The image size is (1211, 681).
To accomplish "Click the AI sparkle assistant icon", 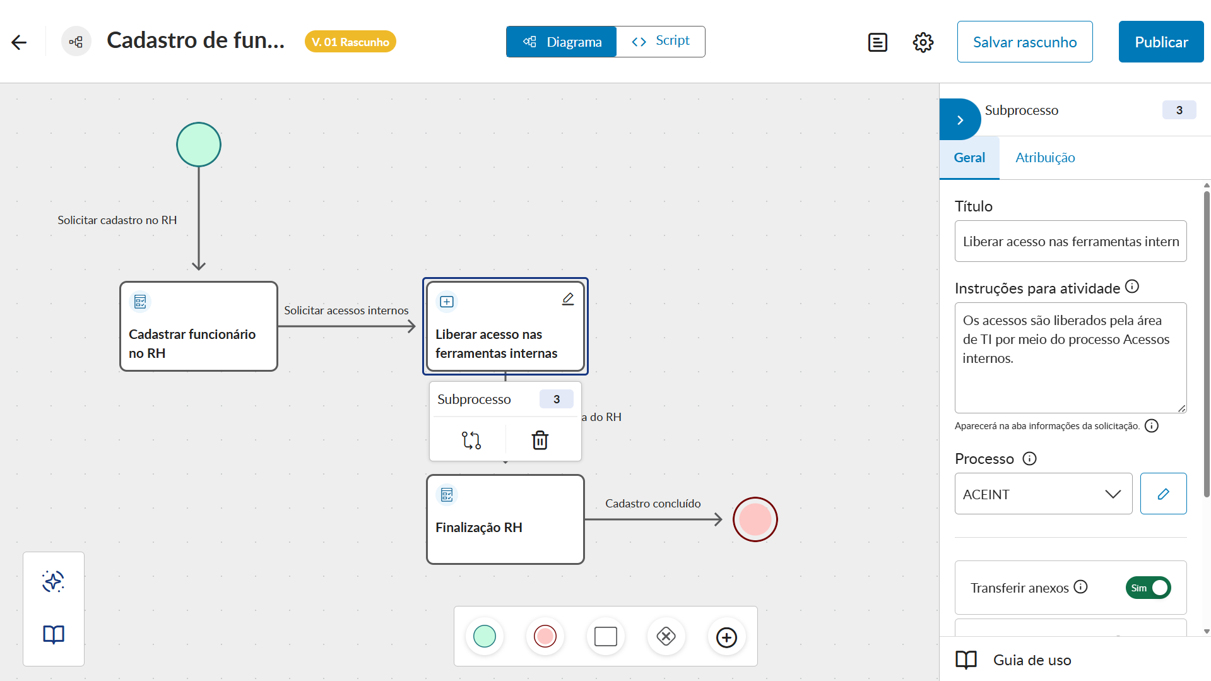I will [x=53, y=581].
